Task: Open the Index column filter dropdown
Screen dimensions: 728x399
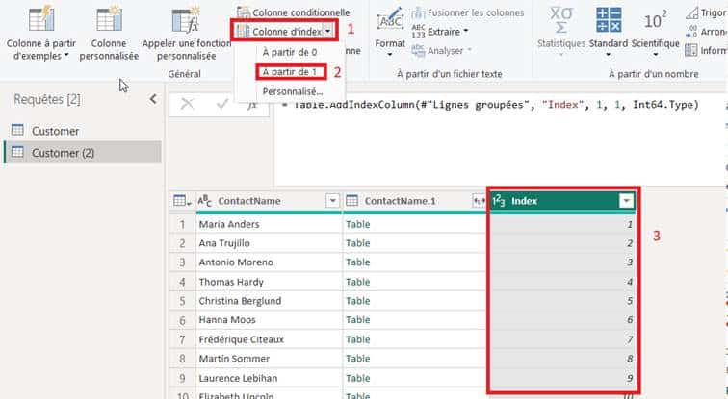Action: (627, 200)
